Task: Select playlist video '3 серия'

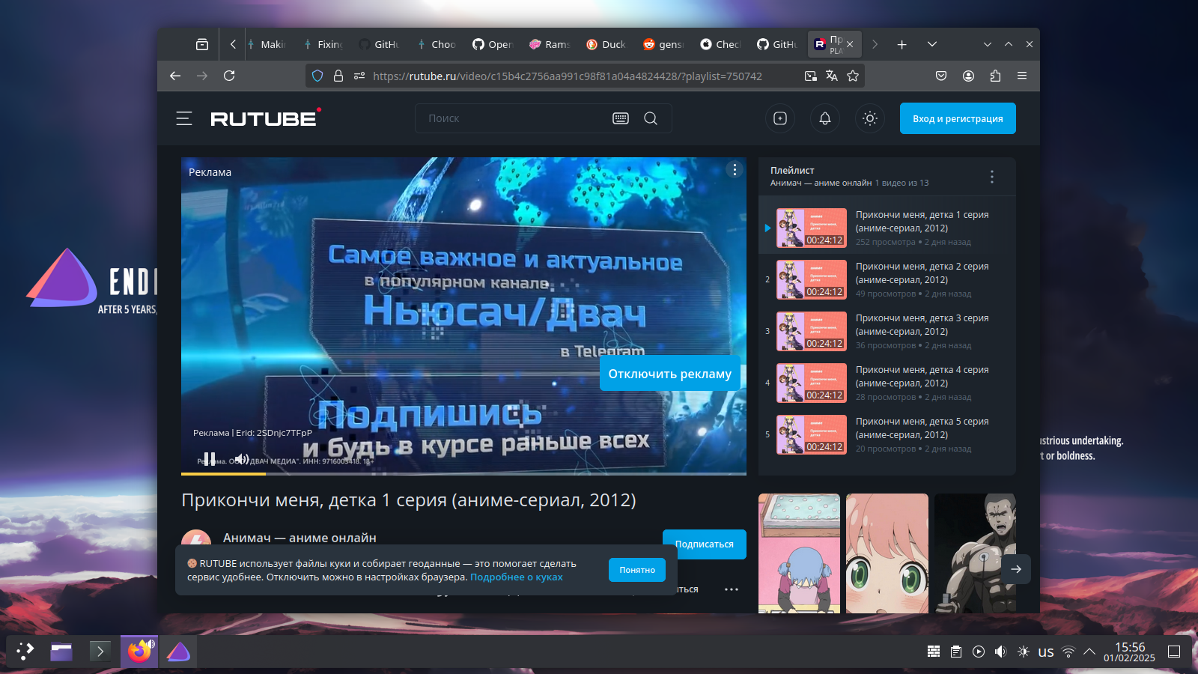Action: pyautogui.click(x=889, y=331)
